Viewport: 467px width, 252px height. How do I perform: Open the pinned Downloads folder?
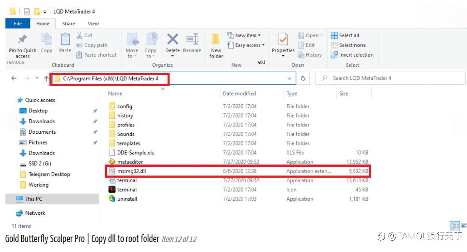(37, 121)
